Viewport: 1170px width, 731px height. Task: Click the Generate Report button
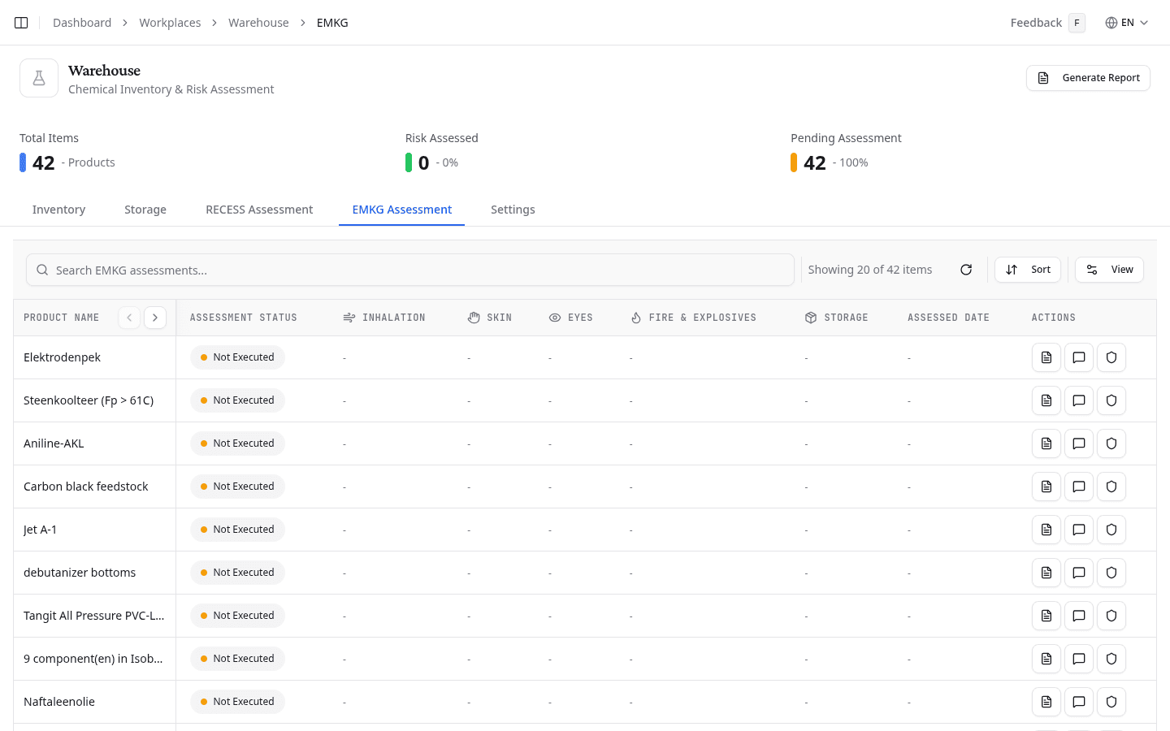click(x=1088, y=78)
